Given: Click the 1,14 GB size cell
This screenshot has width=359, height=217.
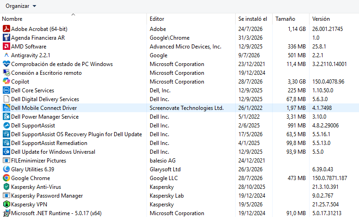Looking at the screenshot, I should pyautogui.click(x=297, y=29).
